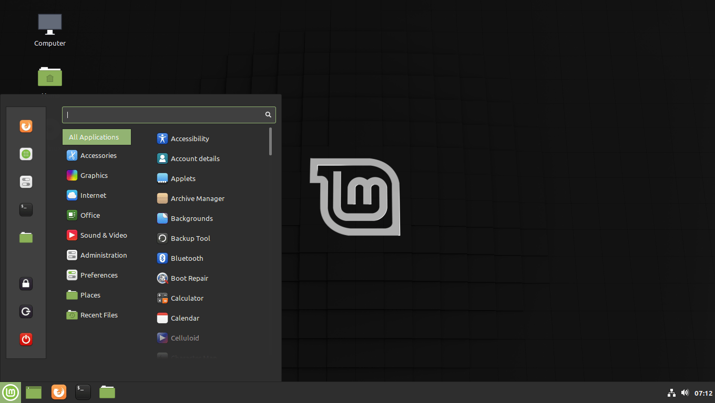Launch Software Manager from the favorites sidebar
Screen dimensions: 715x403
tap(26, 154)
